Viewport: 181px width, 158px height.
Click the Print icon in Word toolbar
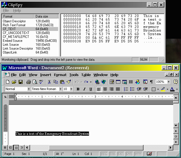coord(29,82)
